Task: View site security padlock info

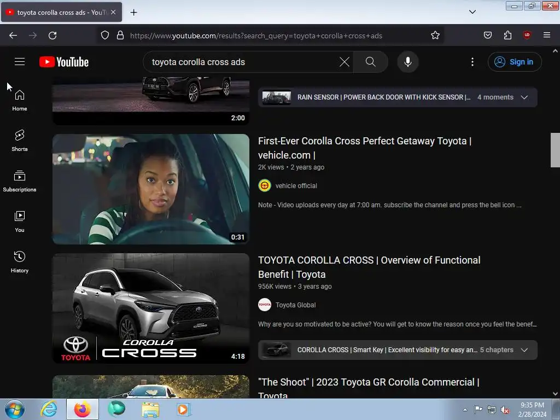Action: (x=120, y=36)
